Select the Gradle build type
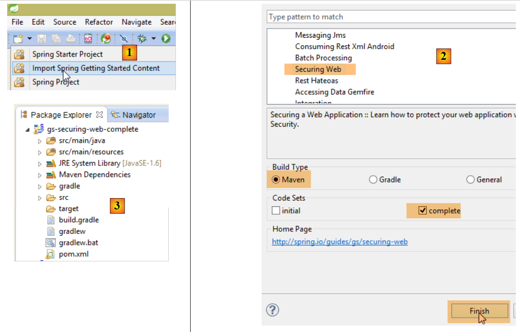520x332 pixels. pyautogui.click(x=373, y=180)
